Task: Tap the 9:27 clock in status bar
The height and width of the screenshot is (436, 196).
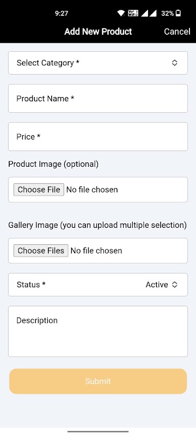Action: [x=62, y=13]
